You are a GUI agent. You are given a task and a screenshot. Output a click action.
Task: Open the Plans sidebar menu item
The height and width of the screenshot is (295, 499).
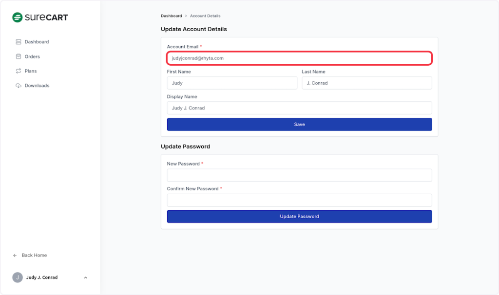click(30, 71)
